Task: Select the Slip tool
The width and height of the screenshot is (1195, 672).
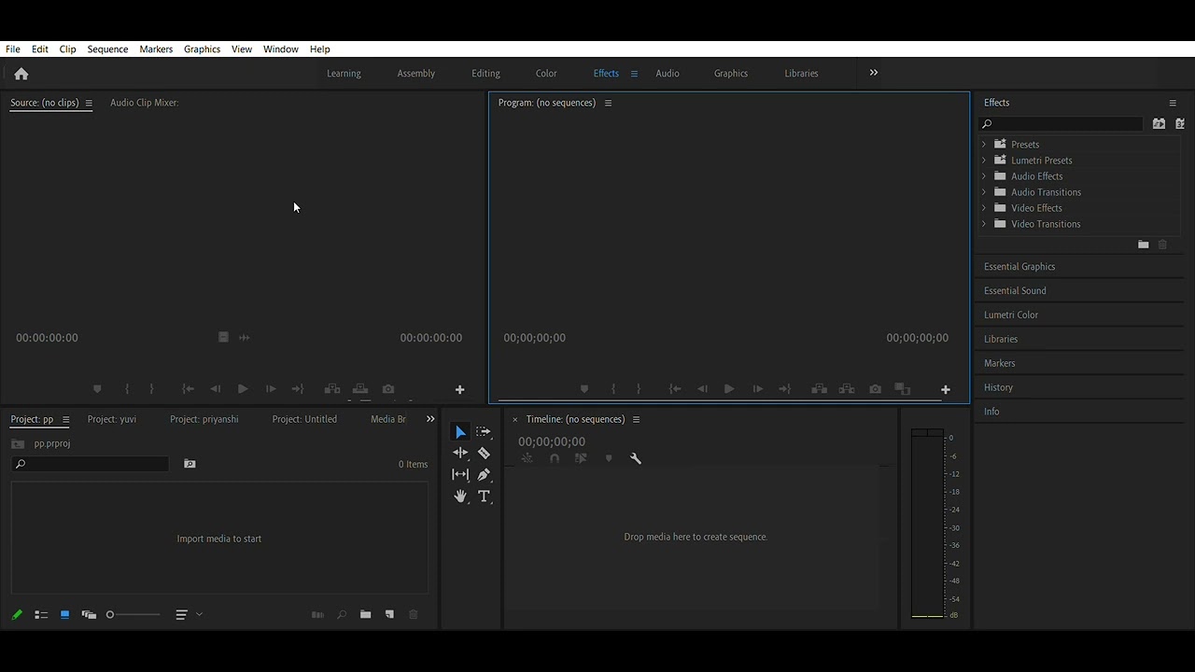Action: [x=460, y=474]
